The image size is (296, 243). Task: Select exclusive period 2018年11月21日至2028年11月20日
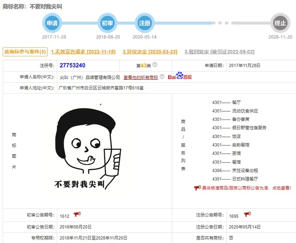click(94, 238)
